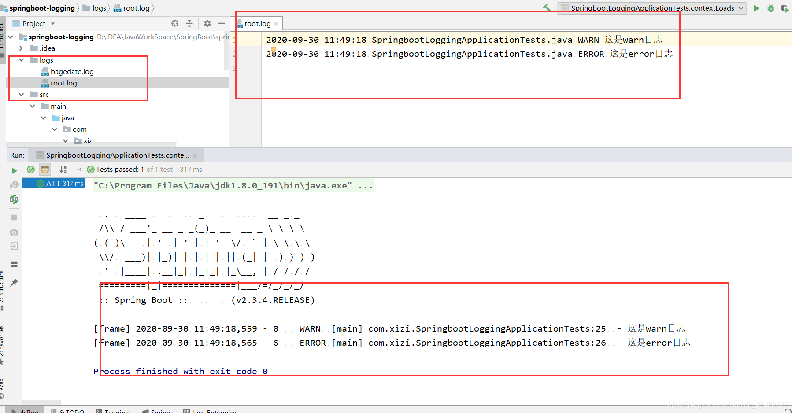The width and height of the screenshot is (792, 413).
Task: Collapse the com package
Action: coord(54,129)
